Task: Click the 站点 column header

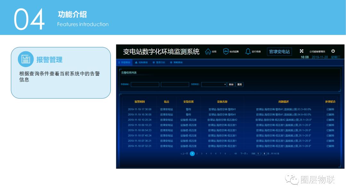Action: click(167, 102)
